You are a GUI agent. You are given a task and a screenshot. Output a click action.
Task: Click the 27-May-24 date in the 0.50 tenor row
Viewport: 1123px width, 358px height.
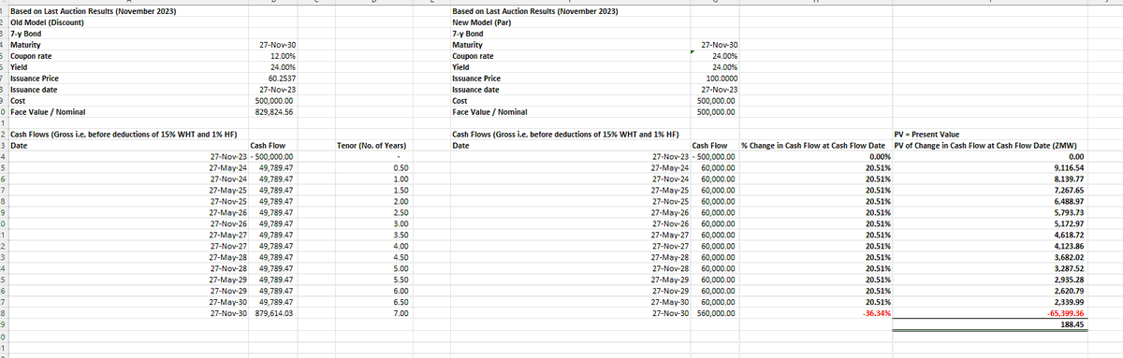[229, 167]
